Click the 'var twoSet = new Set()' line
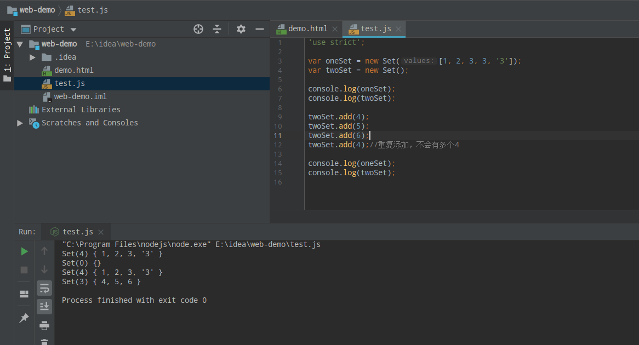Image resolution: width=639 pixels, height=345 pixels. (x=358, y=70)
